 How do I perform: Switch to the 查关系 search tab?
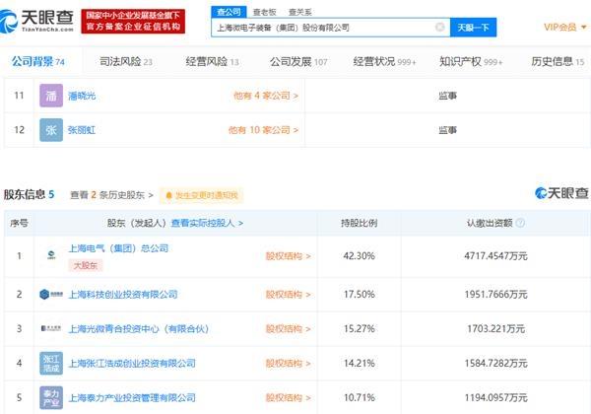[x=300, y=12]
